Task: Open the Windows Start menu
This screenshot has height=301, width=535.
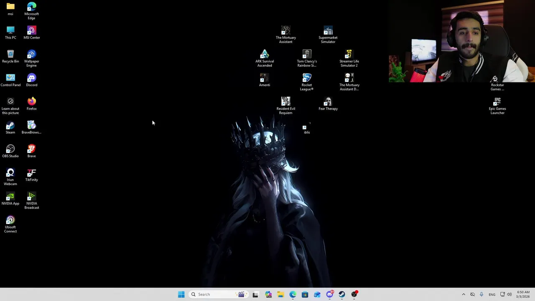Action: click(181, 294)
